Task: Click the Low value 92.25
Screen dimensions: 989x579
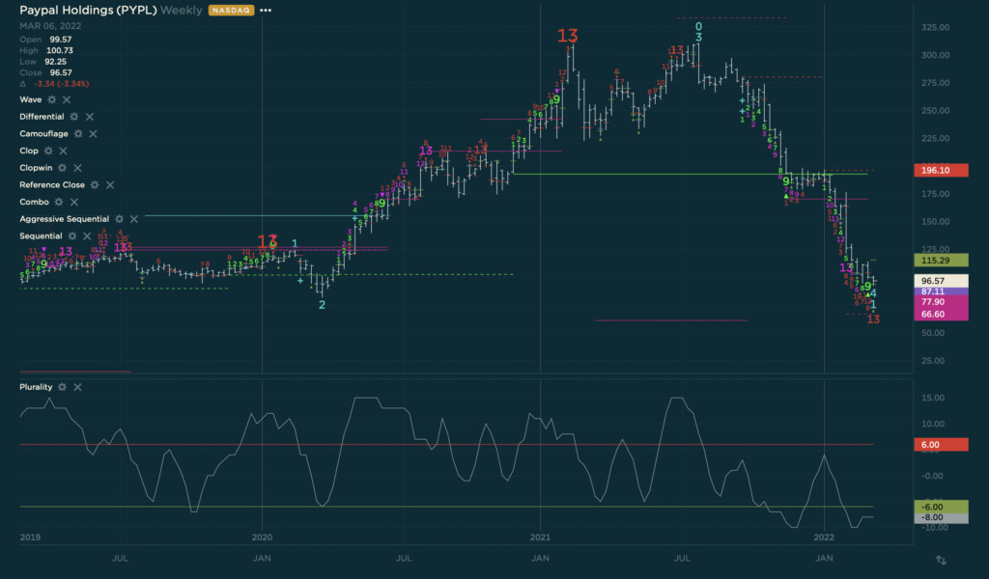Action: click(55, 62)
